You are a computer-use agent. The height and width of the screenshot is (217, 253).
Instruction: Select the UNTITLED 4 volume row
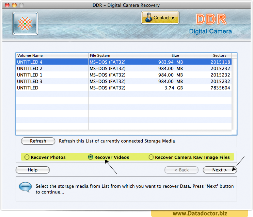coord(124,62)
